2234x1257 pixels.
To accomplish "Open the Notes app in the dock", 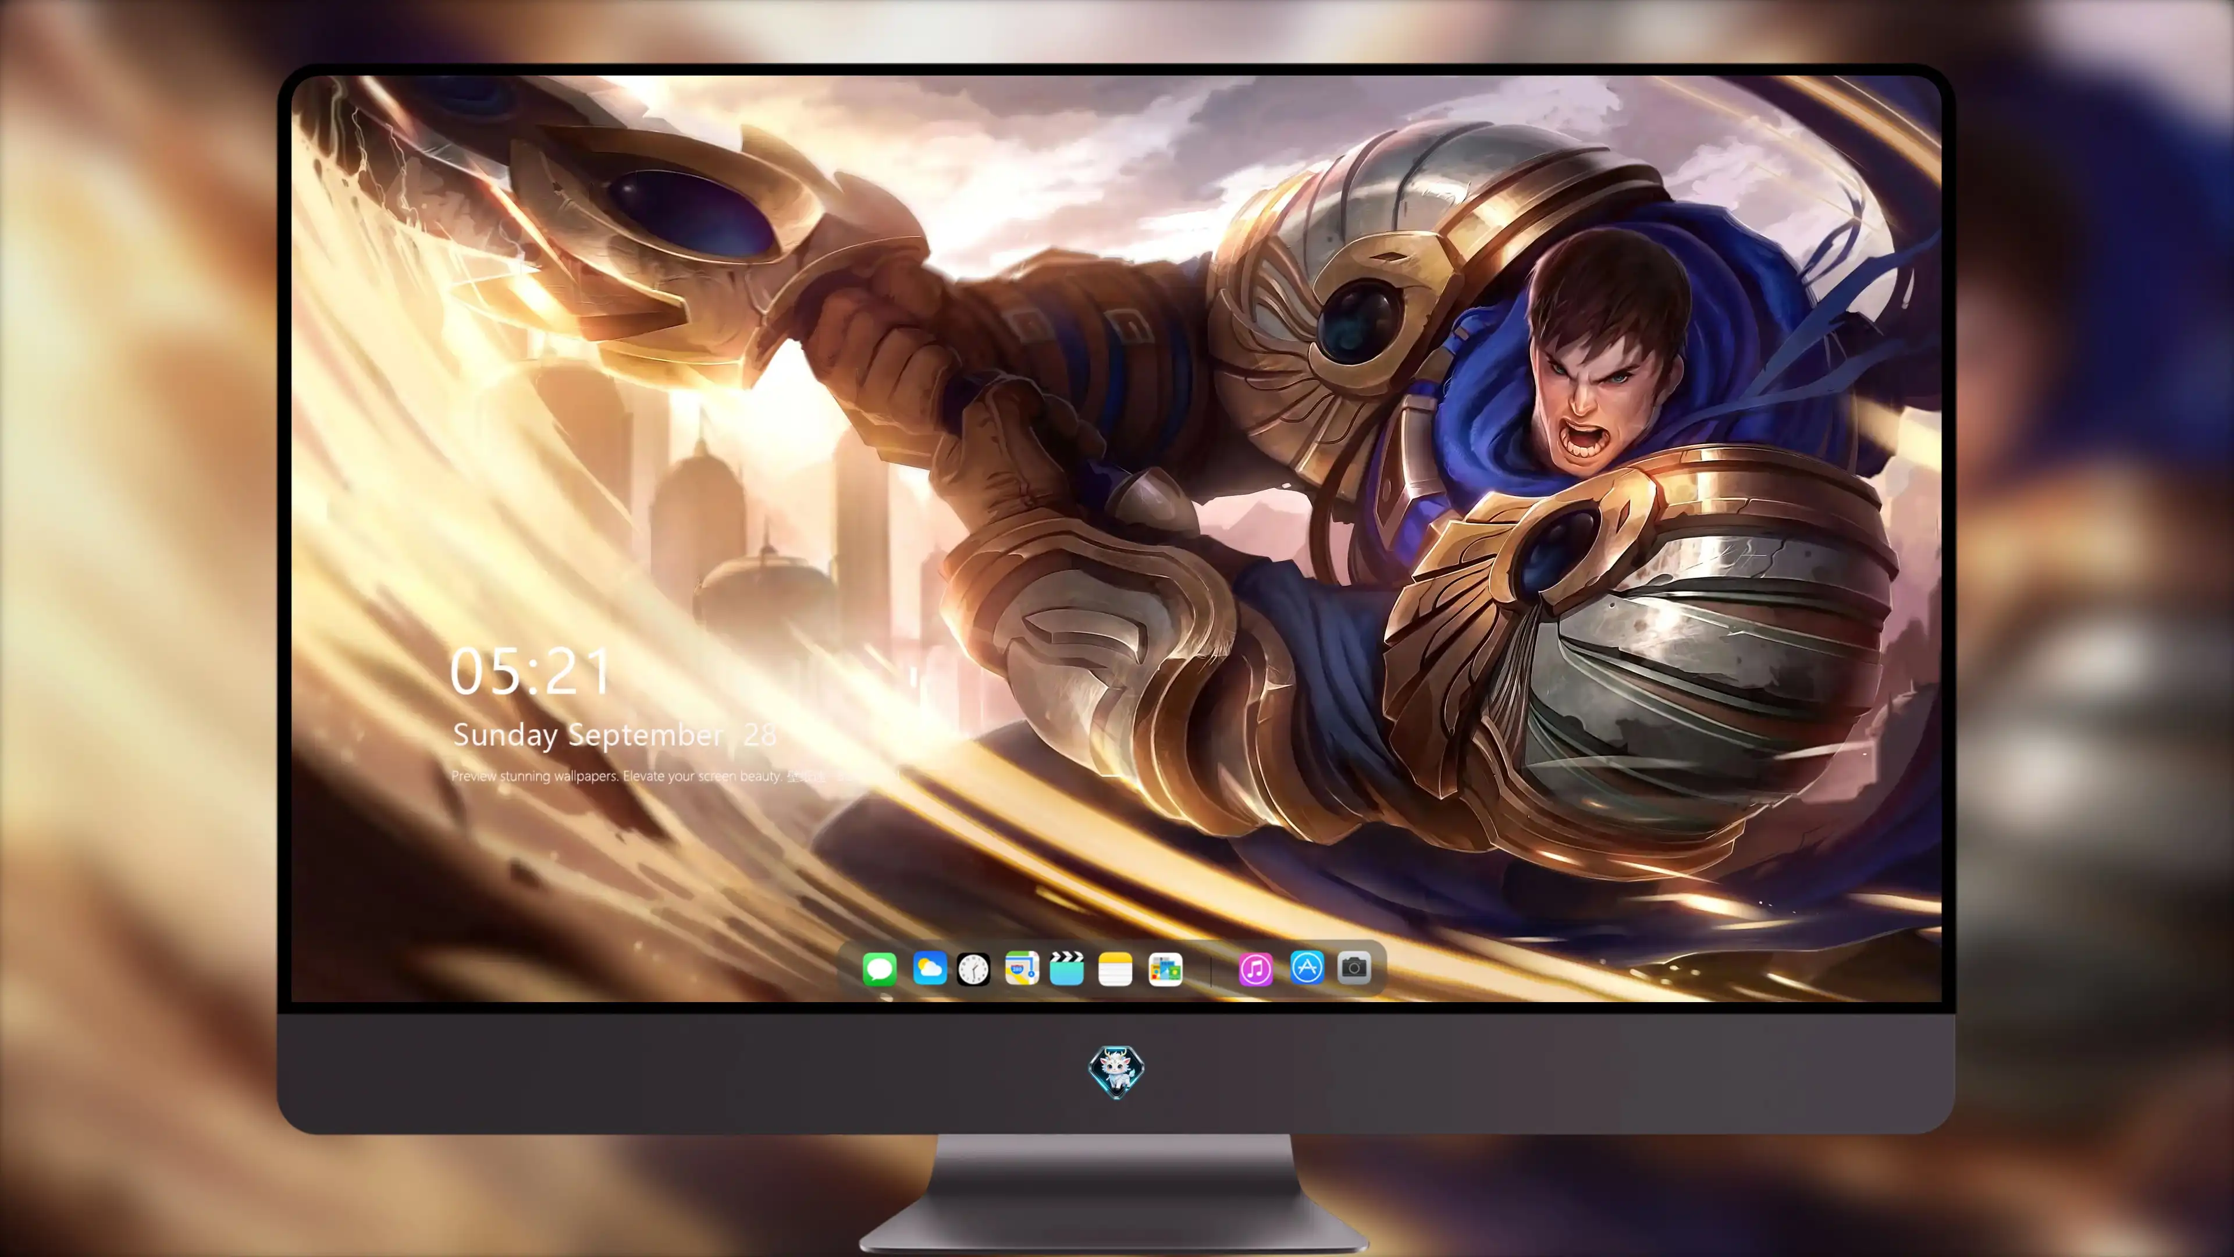I will 1115,969.
